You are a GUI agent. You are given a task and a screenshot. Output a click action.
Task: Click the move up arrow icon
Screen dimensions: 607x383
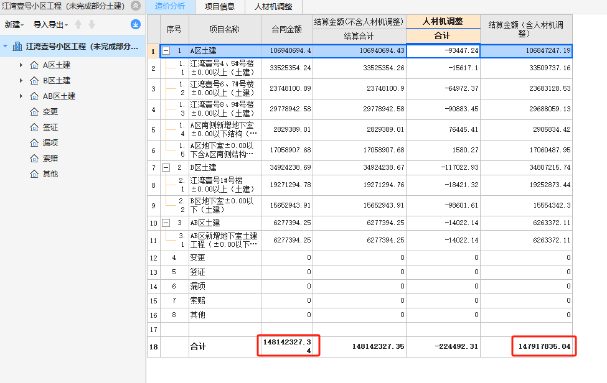tap(78, 24)
